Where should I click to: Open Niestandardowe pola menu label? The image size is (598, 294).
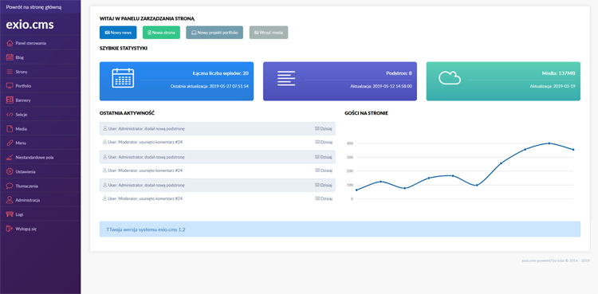click(x=34, y=157)
